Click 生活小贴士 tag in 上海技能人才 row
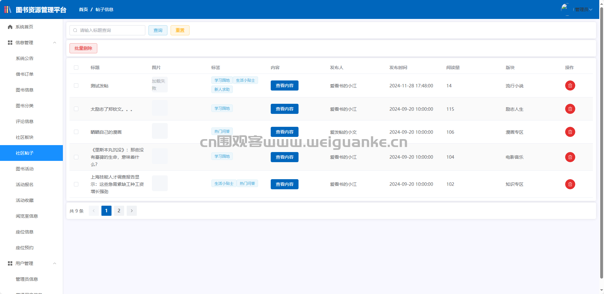The width and height of the screenshot is (604, 294). 224,183
